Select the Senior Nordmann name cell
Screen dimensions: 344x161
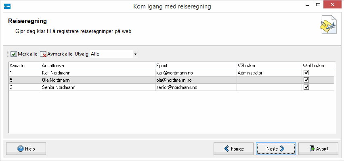coord(98,87)
